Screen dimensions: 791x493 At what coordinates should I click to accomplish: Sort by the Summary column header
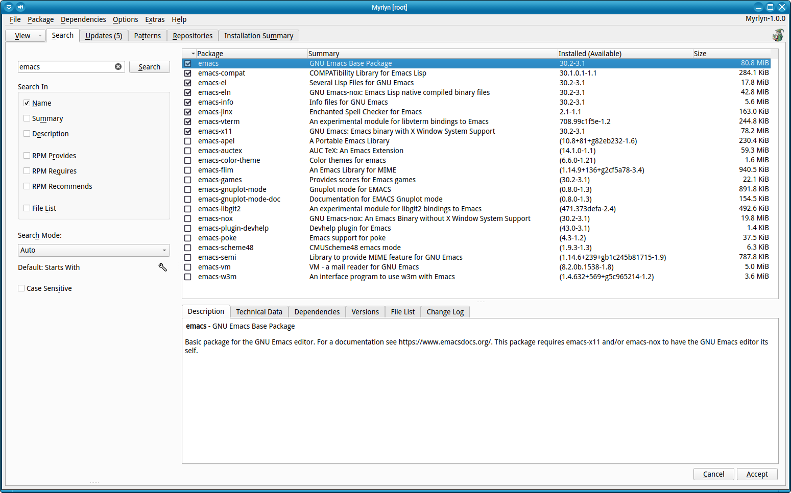[x=432, y=54]
